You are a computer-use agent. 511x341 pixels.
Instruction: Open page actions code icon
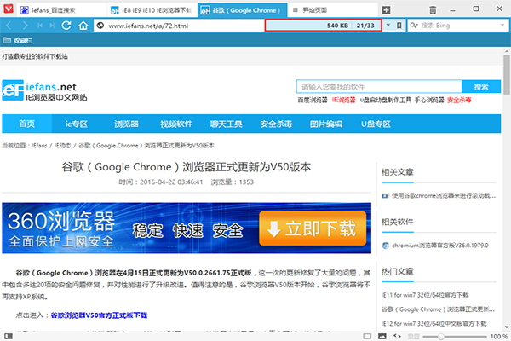397,336
